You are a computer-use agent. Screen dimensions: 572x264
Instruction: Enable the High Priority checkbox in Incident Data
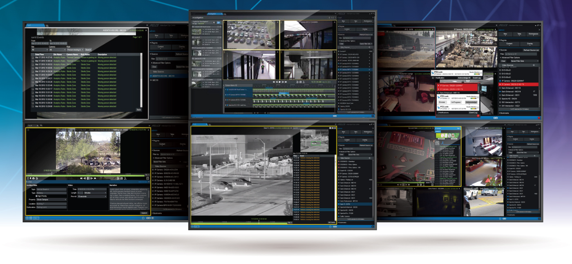(x=36, y=196)
